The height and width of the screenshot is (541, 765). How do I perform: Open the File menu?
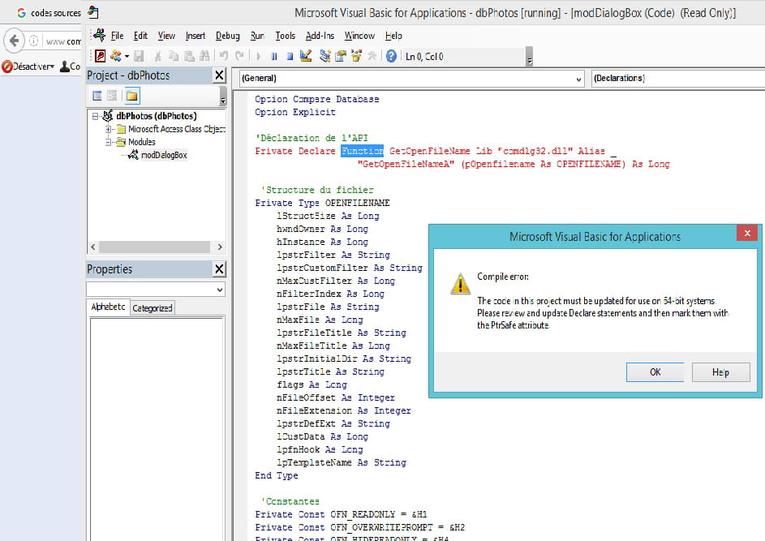coord(117,36)
